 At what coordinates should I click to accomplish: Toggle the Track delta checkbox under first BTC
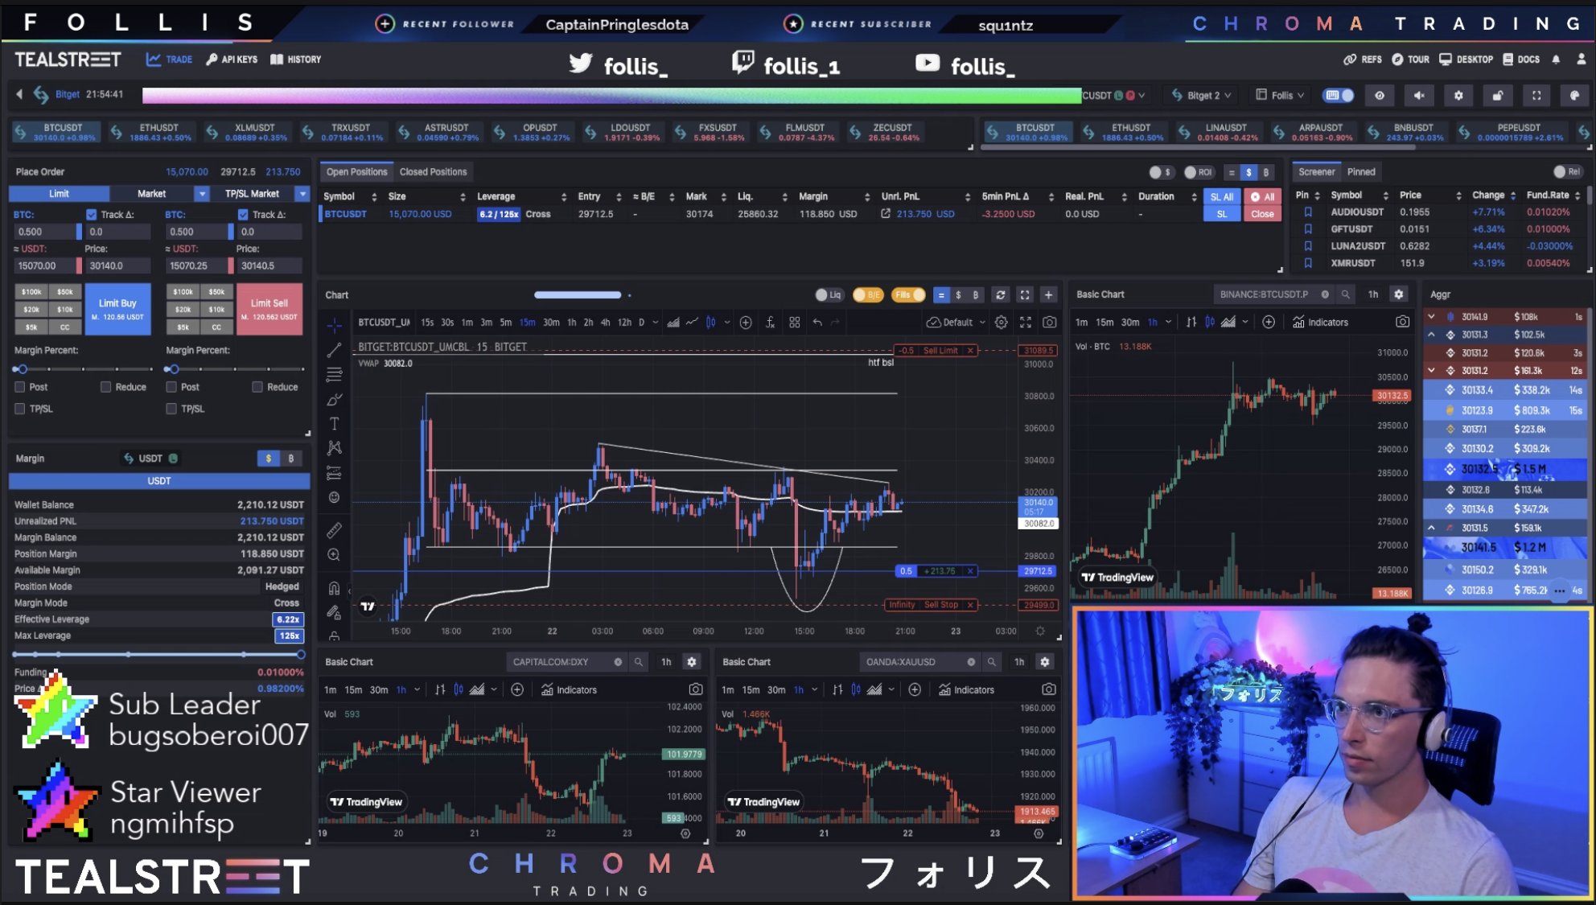tap(92, 214)
